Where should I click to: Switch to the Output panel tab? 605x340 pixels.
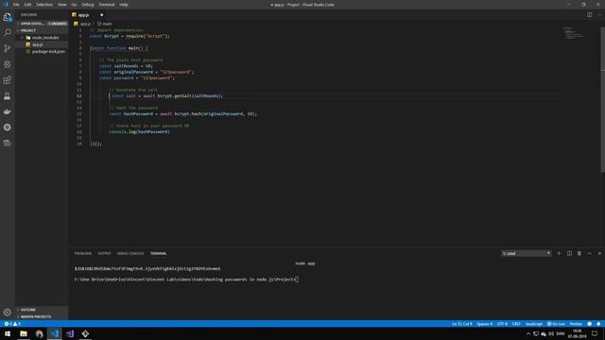104,253
